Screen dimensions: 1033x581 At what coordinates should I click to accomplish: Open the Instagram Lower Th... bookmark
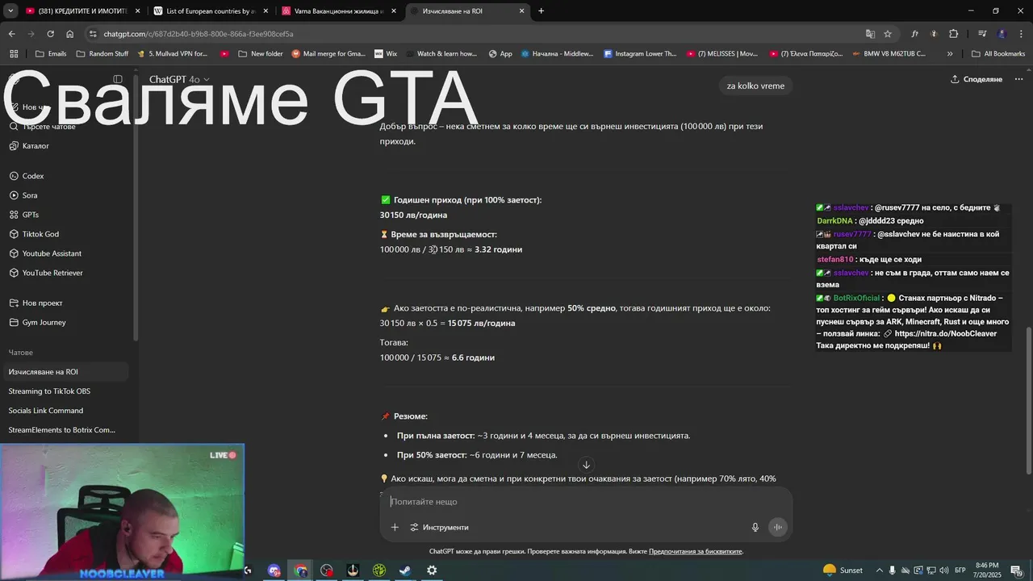click(x=640, y=54)
